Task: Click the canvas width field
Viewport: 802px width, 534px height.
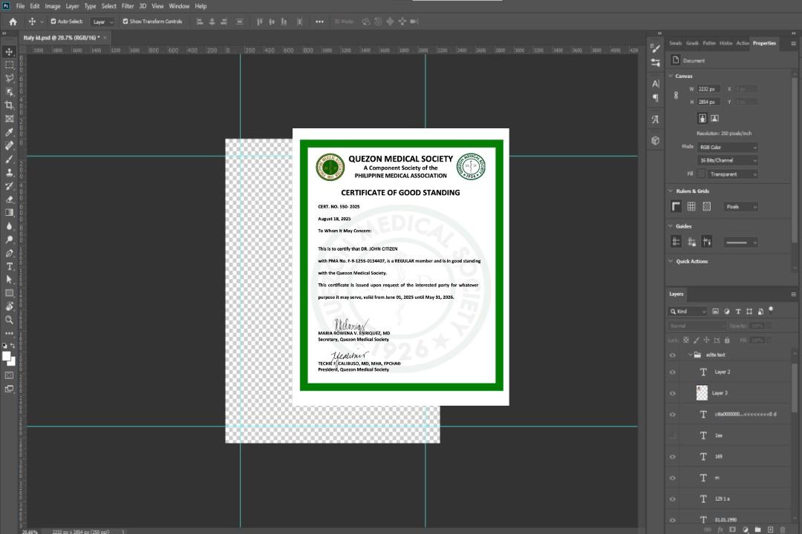Action: point(708,89)
